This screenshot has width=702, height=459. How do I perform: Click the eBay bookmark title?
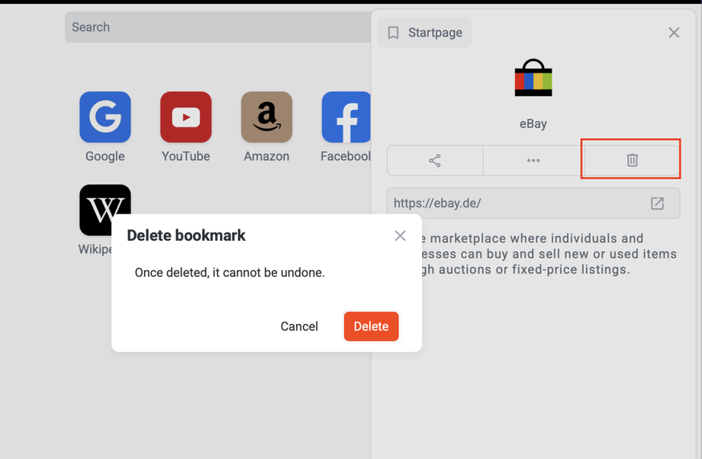point(533,124)
